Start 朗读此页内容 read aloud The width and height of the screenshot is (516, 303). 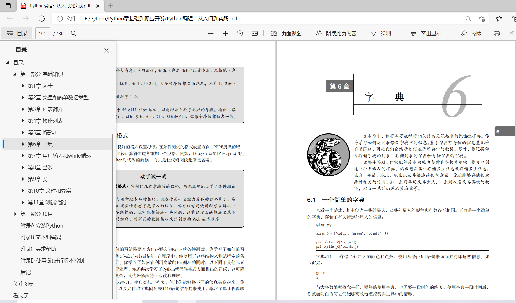(336, 34)
